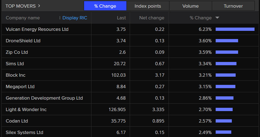
Task: Sort by the Last column header
Action: [x=121, y=18]
